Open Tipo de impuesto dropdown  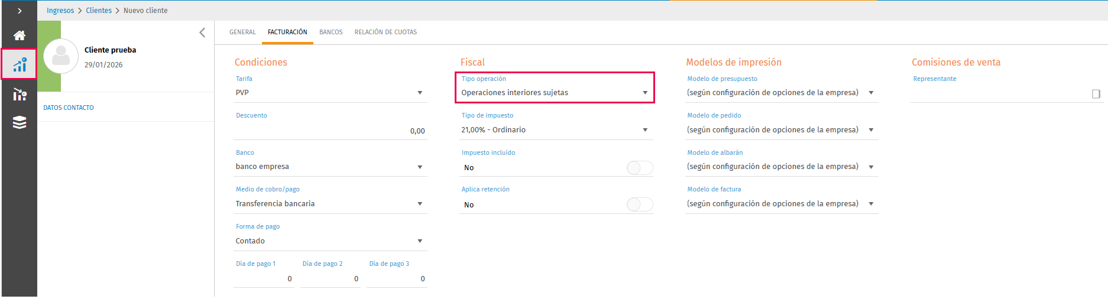[555, 130]
